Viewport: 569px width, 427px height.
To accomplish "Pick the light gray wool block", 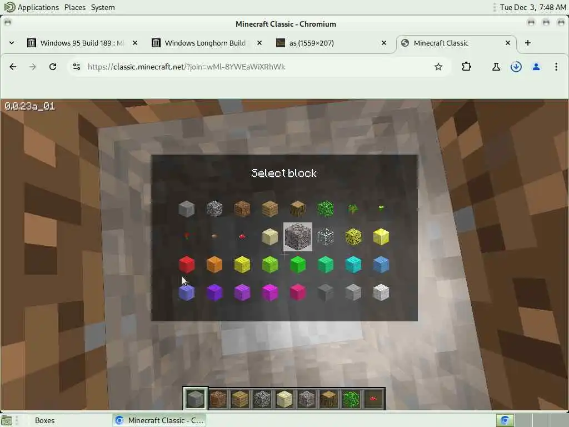I will click(x=353, y=292).
